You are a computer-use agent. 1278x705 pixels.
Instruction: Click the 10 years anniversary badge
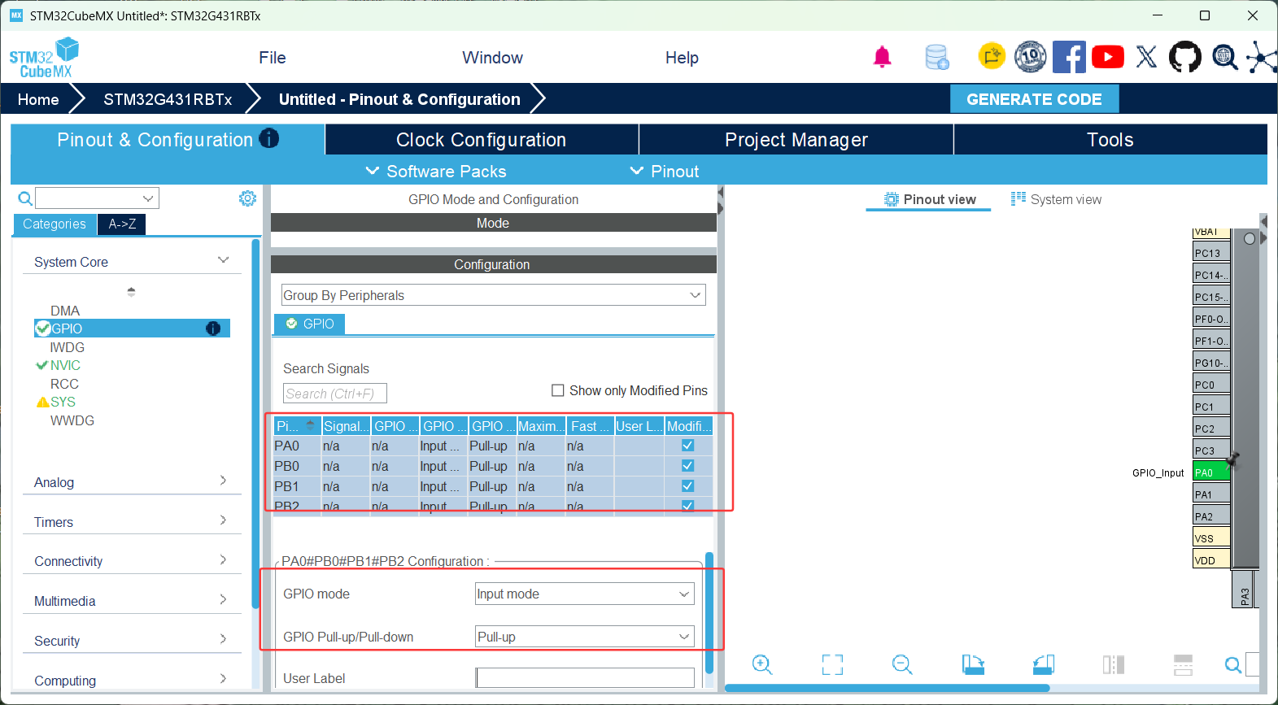1031,56
